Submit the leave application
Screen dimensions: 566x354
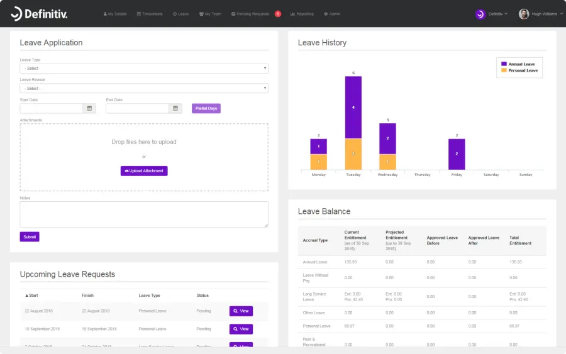click(x=30, y=236)
